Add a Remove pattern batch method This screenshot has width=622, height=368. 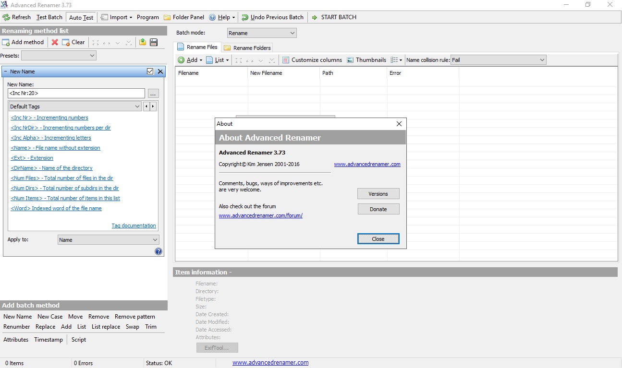[x=135, y=317]
